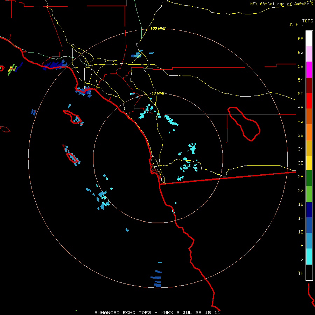Select the TH threshold legend label
This screenshot has height=315, width=315.
pos(301,273)
